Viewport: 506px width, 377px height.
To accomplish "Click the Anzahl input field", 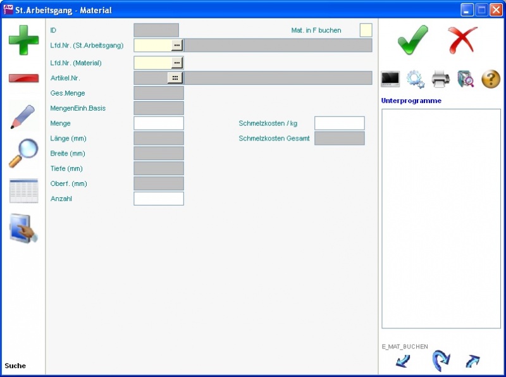I will pos(159,199).
